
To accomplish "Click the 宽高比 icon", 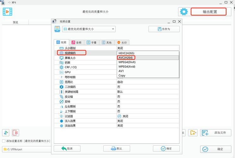I will (x=62, y=82).
